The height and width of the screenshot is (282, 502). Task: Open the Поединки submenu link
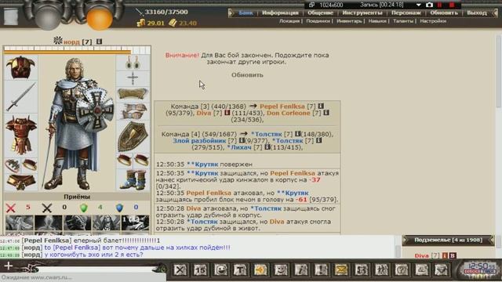pos(318,21)
